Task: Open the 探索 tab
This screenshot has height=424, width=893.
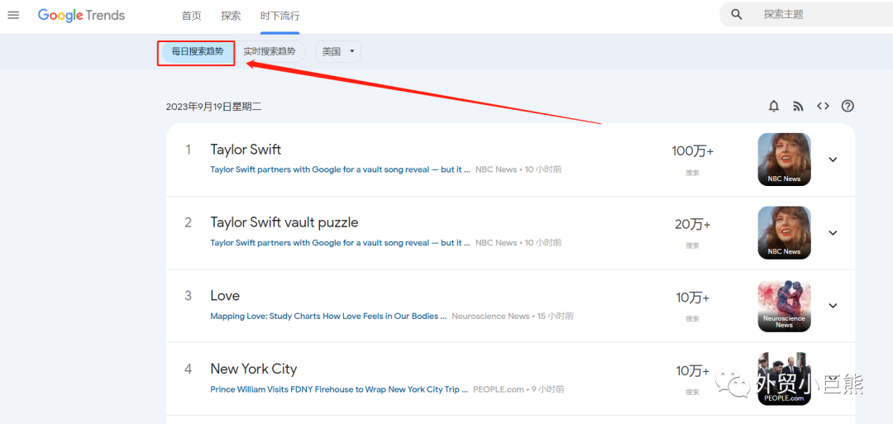Action: tap(232, 16)
